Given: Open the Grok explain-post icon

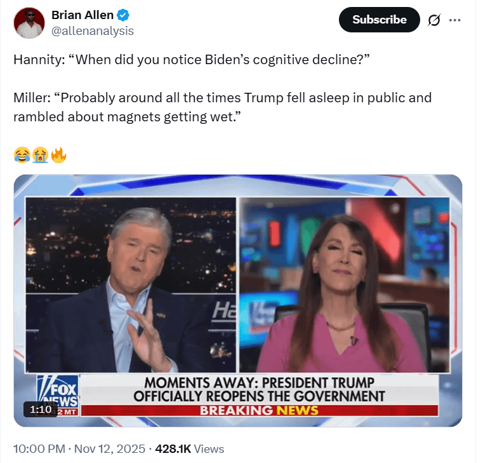Looking at the screenshot, I should (x=433, y=20).
